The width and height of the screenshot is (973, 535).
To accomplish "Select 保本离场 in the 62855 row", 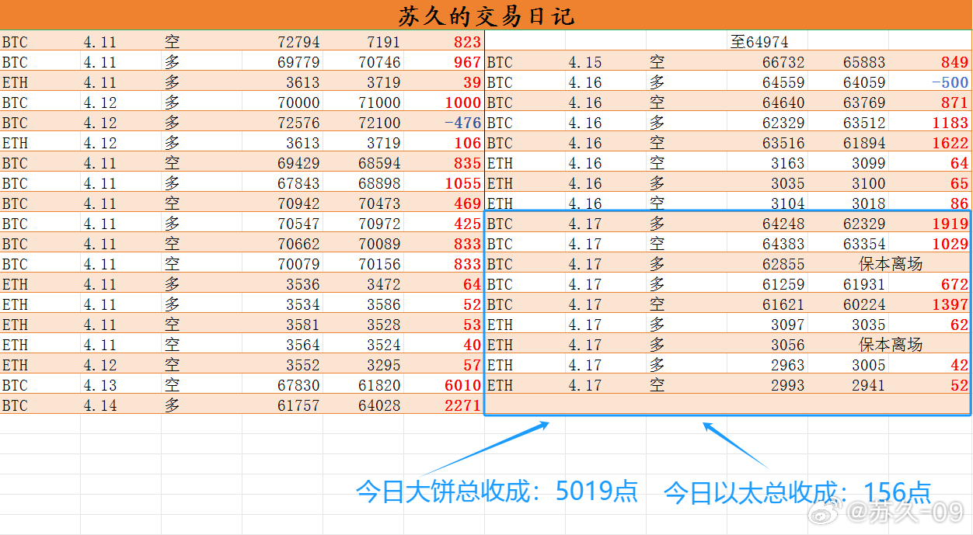I will click(x=891, y=264).
